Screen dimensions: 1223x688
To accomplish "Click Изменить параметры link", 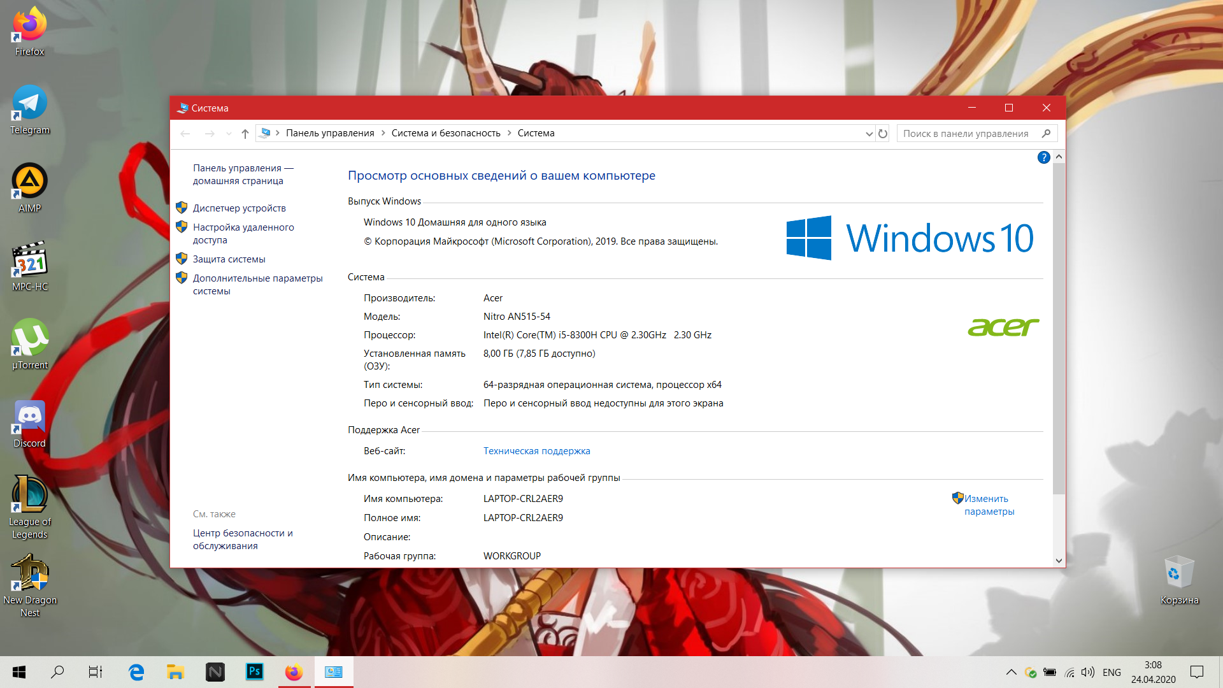I will (x=989, y=505).
